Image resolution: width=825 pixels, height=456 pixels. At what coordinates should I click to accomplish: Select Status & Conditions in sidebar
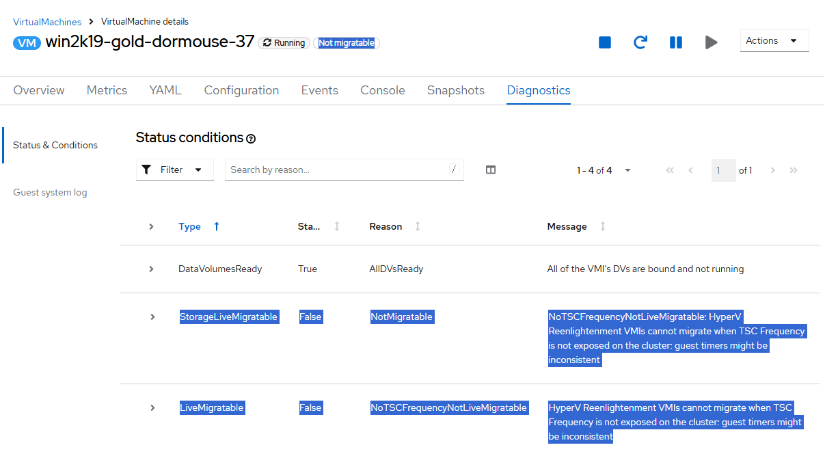(x=55, y=145)
